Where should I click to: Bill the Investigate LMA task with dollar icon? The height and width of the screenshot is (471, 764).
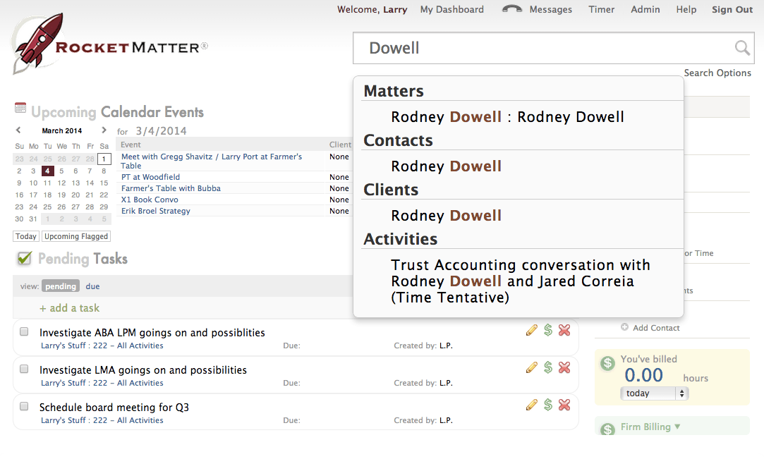(548, 368)
